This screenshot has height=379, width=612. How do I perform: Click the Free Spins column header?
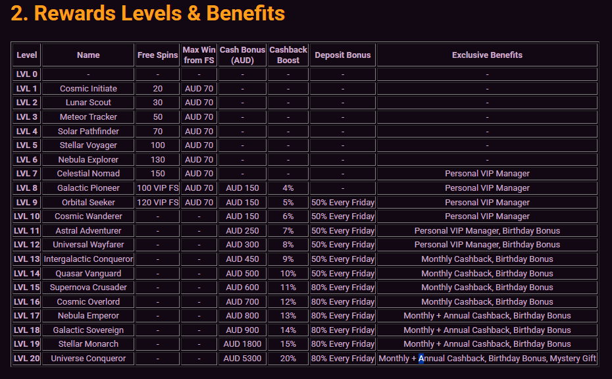(x=157, y=55)
